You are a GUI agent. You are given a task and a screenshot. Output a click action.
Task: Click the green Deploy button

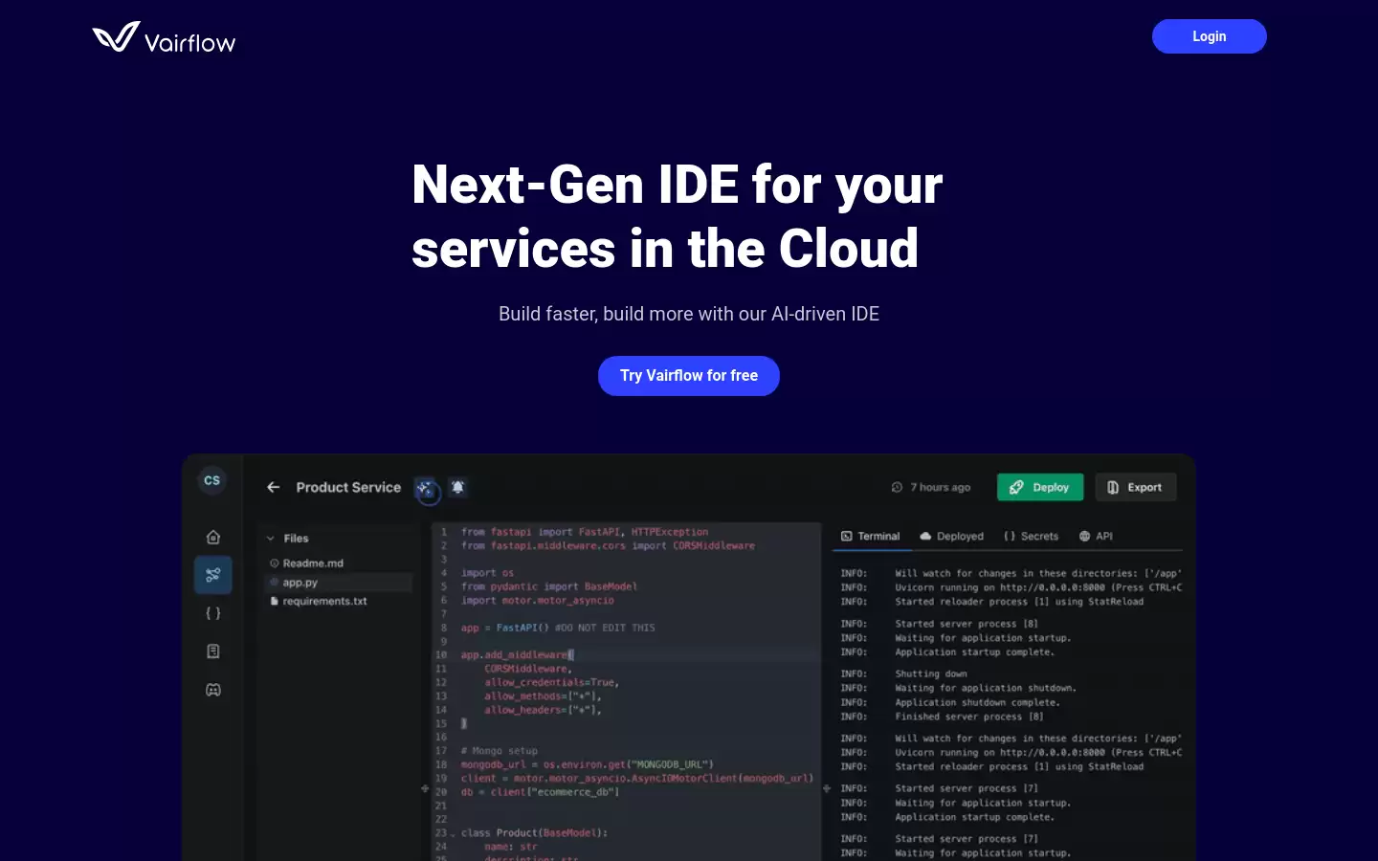pyautogui.click(x=1040, y=487)
